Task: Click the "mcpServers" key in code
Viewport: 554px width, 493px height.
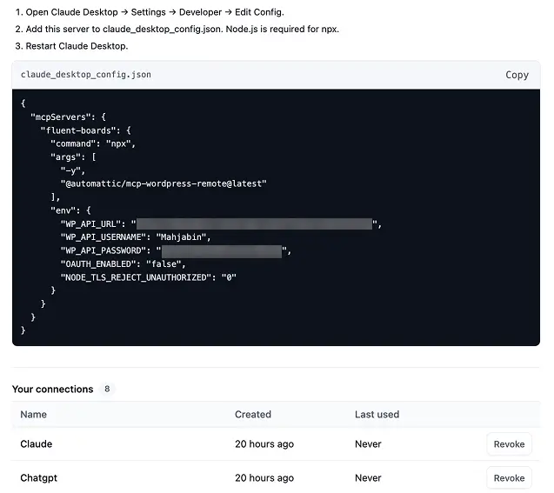Action: (63, 117)
